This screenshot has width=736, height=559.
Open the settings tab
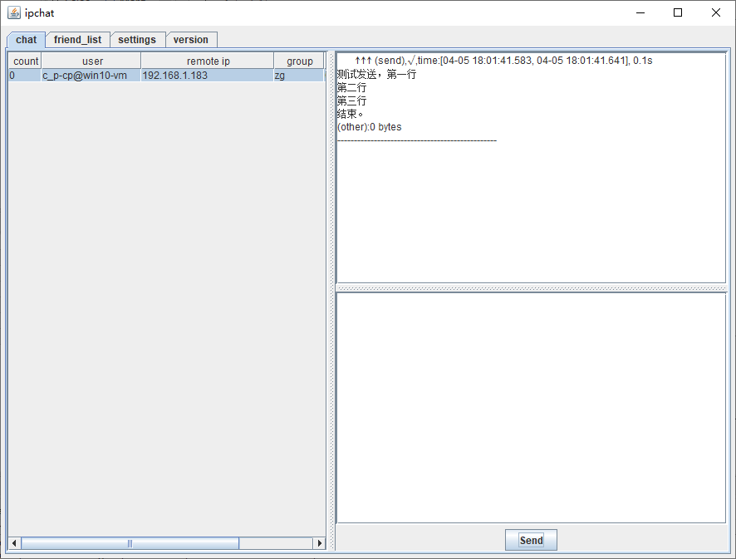coord(137,40)
